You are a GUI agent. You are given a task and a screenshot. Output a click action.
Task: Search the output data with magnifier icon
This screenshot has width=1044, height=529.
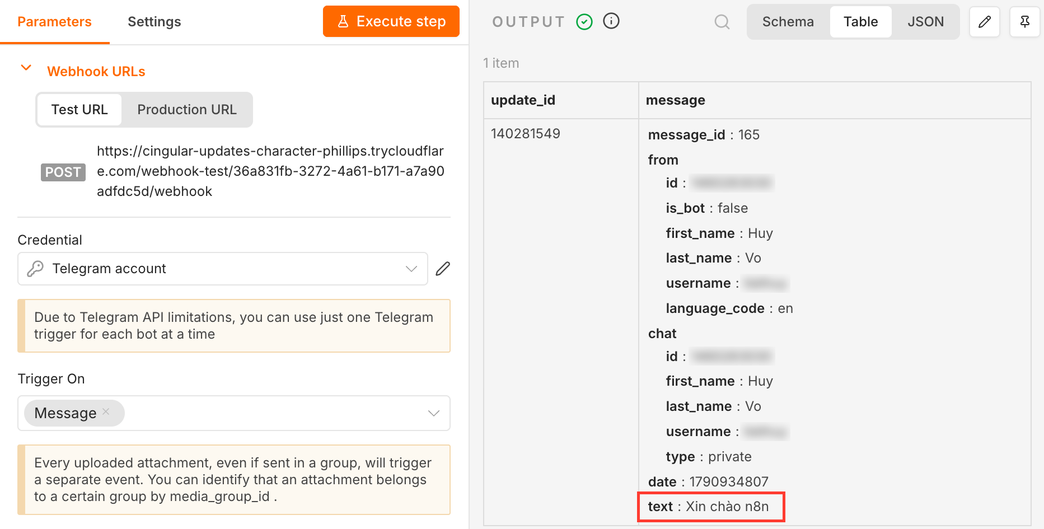(722, 22)
